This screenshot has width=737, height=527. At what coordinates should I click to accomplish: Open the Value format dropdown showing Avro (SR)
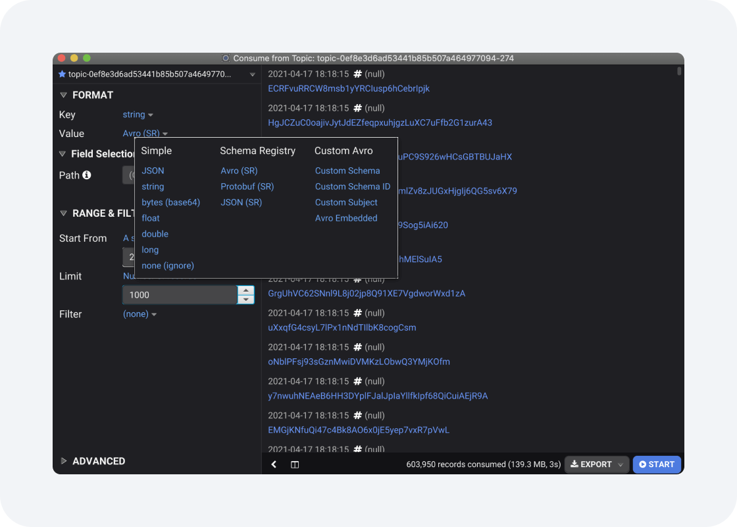pos(145,133)
